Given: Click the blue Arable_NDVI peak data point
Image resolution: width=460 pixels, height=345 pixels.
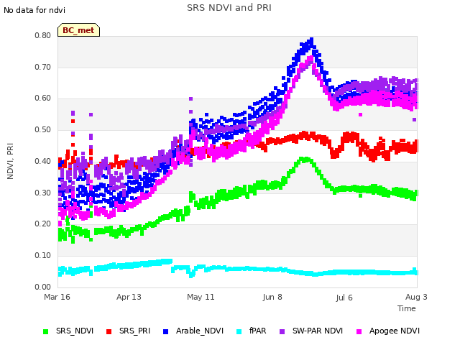Looking at the screenshot, I should 311,40.
